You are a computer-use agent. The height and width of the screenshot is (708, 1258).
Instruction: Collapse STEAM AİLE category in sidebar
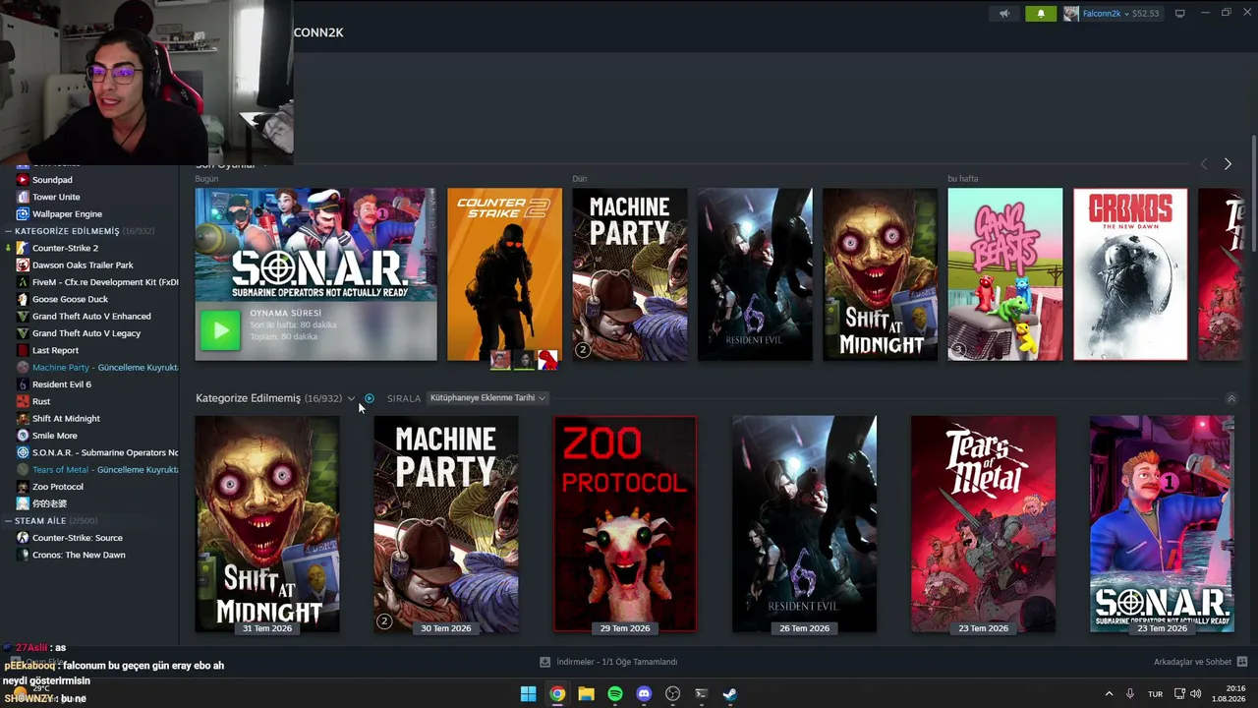click(9, 520)
